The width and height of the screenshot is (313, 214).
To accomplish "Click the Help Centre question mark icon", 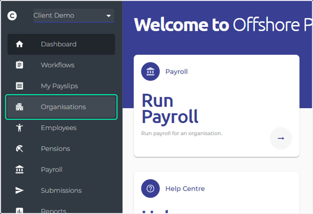I will pyautogui.click(x=150, y=188).
